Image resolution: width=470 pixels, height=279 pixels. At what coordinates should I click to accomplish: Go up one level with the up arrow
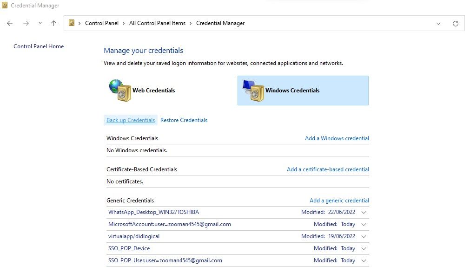pos(53,23)
